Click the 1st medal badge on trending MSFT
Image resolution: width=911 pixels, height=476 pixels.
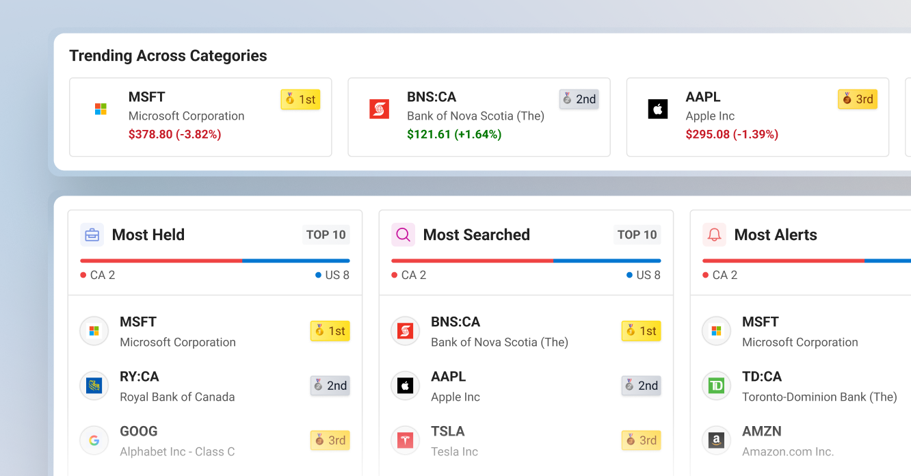point(300,99)
